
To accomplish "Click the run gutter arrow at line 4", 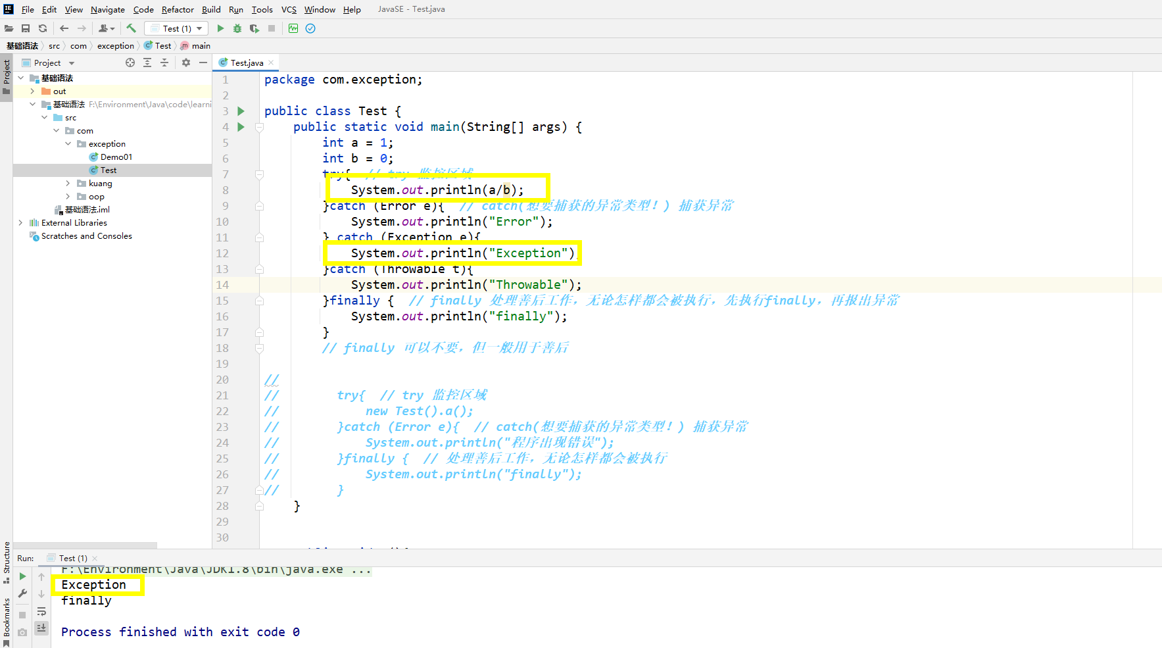I will (241, 127).
